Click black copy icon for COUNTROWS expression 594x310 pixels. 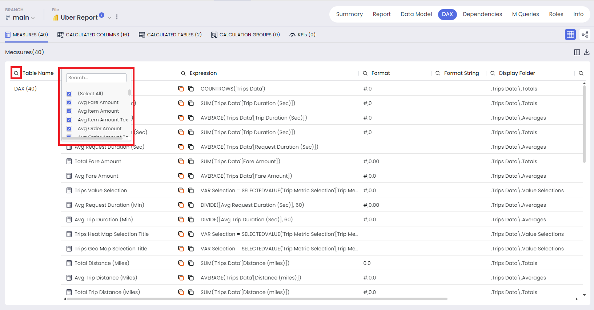[191, 89]
